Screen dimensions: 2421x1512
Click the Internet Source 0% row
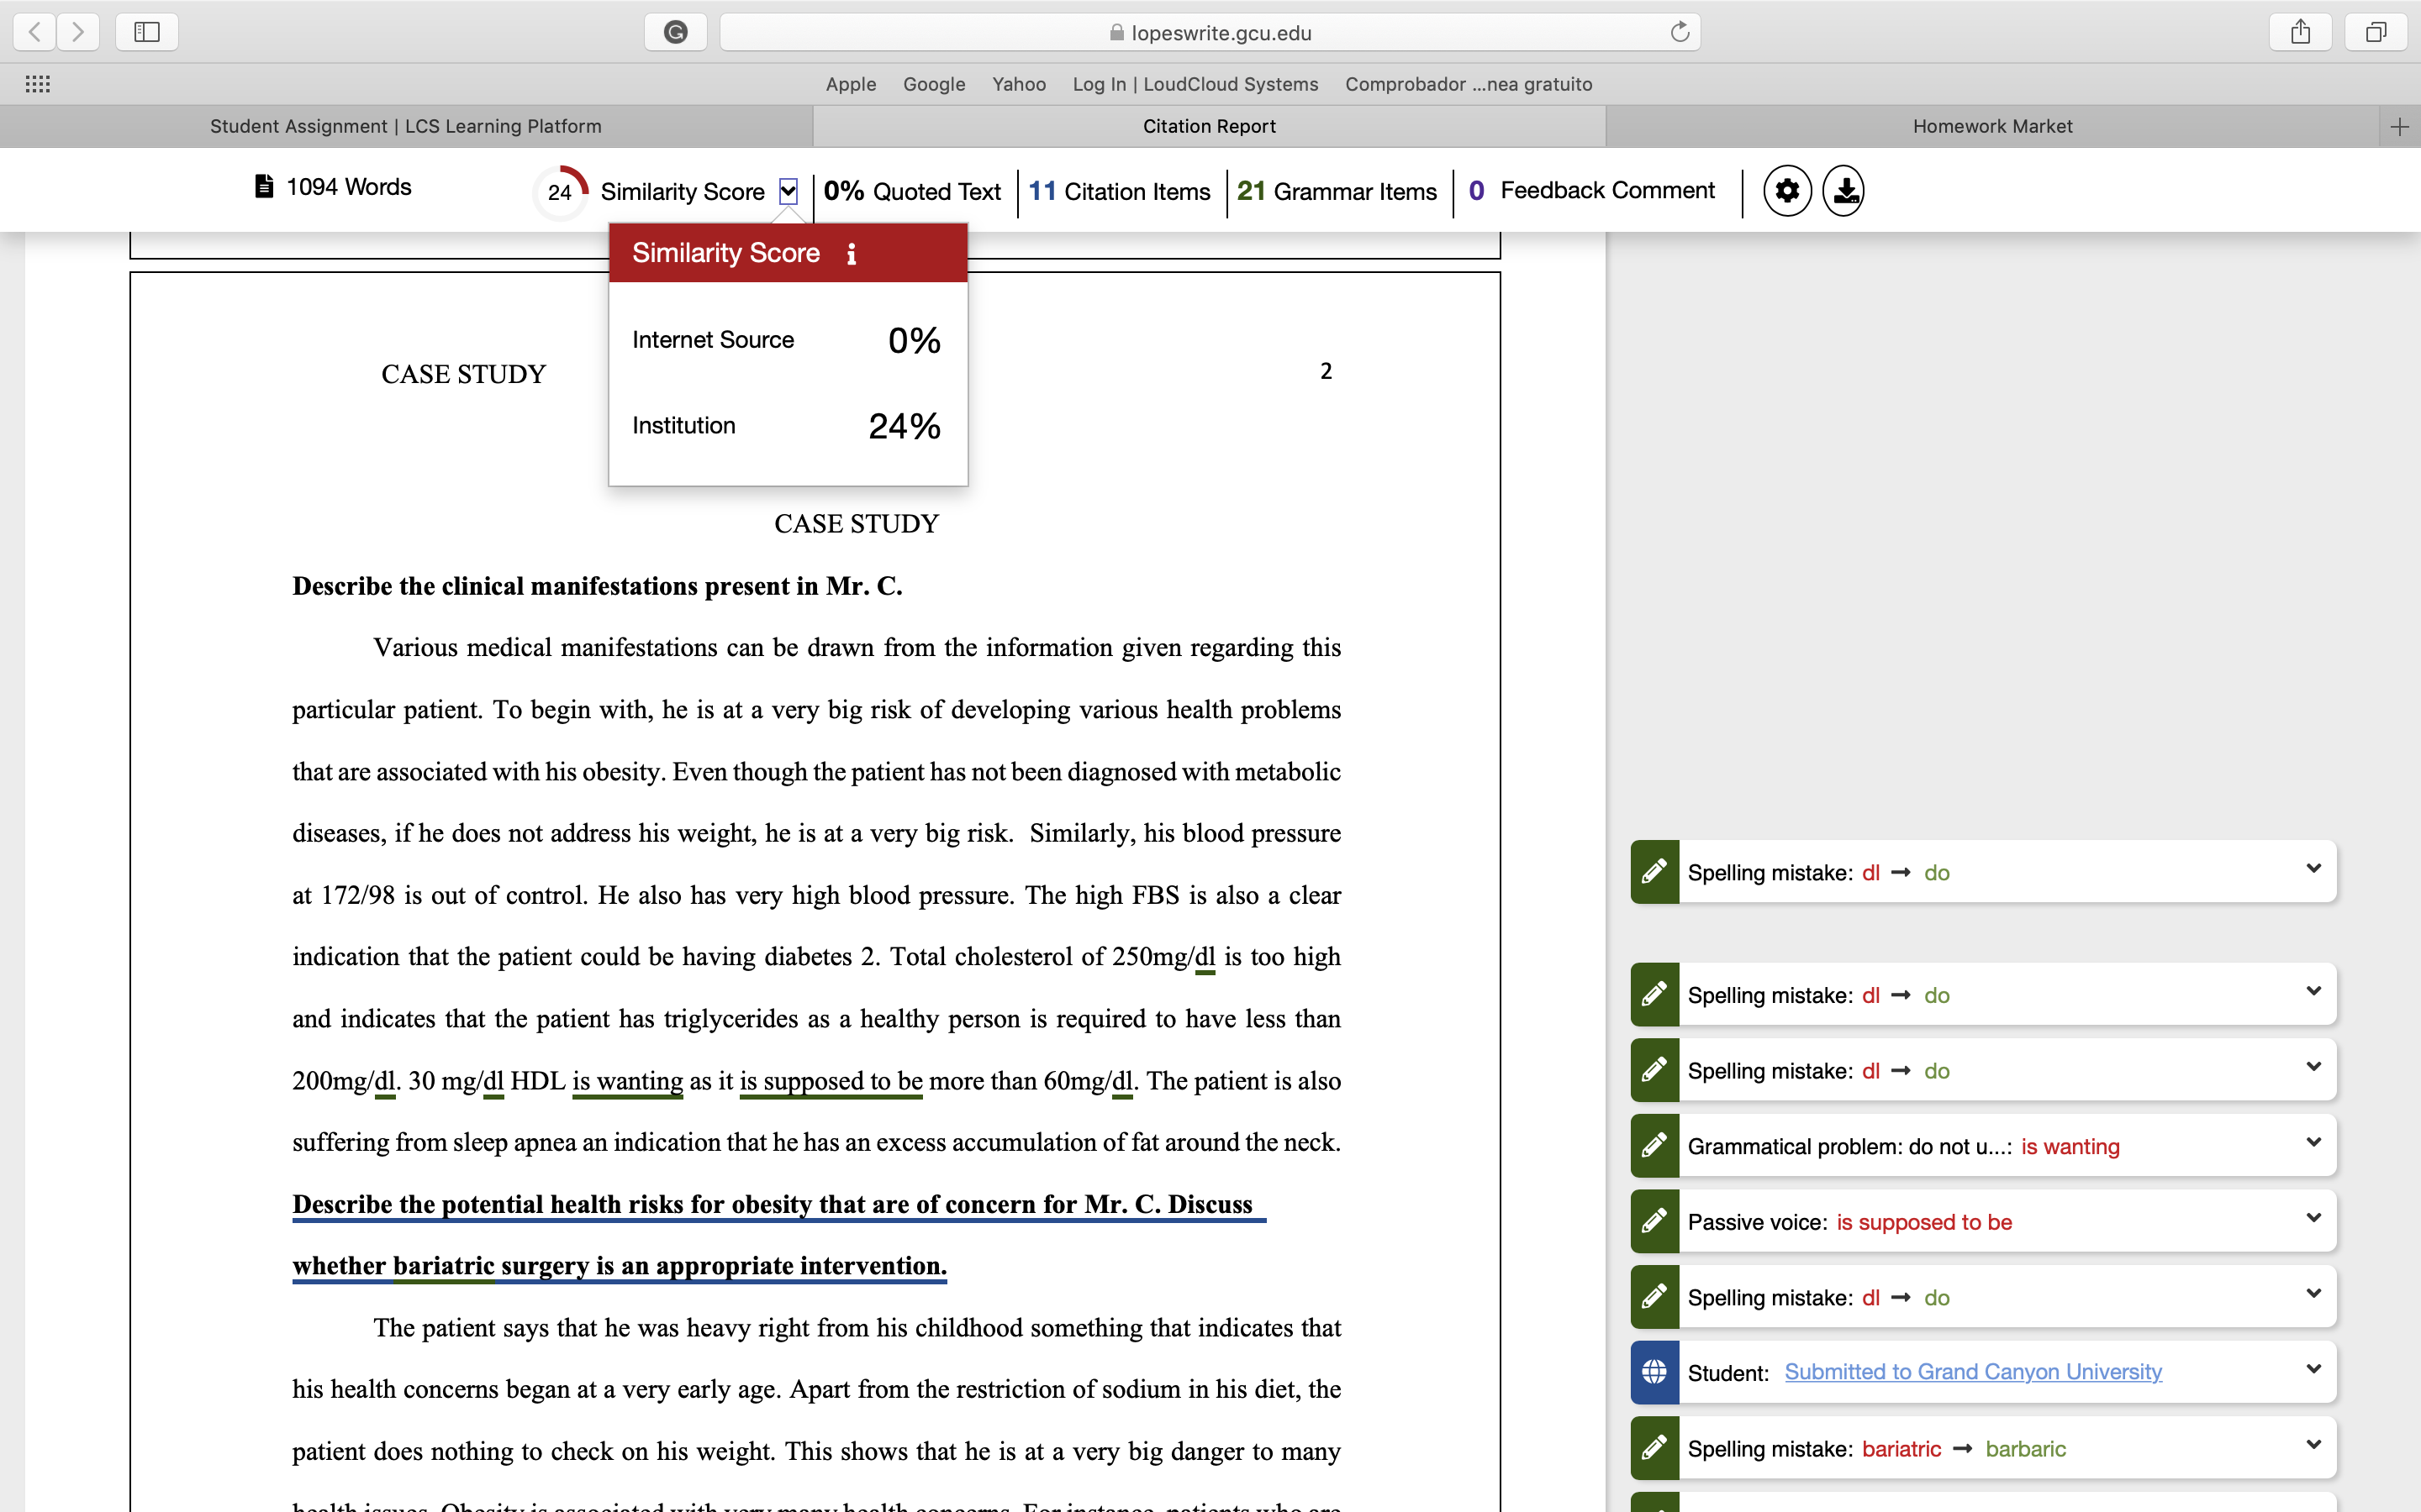[x=788, y=340]
